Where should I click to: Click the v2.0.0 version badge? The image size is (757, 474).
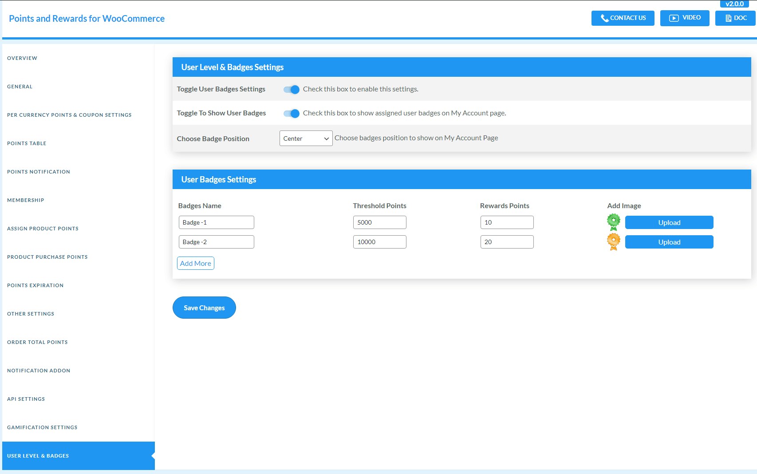coord(734,4)
